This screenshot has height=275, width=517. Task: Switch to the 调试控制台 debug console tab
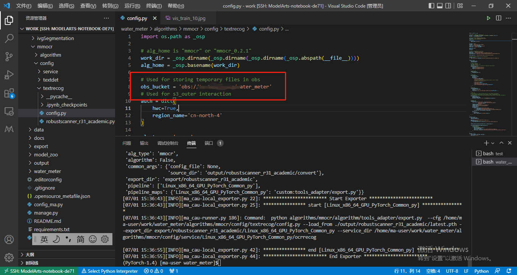168,143
